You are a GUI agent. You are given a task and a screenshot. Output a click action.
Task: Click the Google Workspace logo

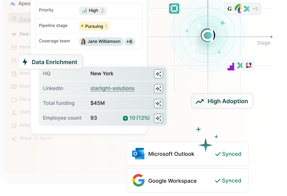coord(138,181)
